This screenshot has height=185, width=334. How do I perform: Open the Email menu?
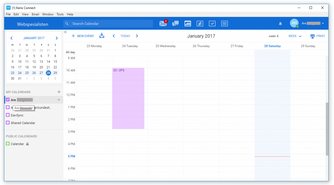[x=35, y=14]
